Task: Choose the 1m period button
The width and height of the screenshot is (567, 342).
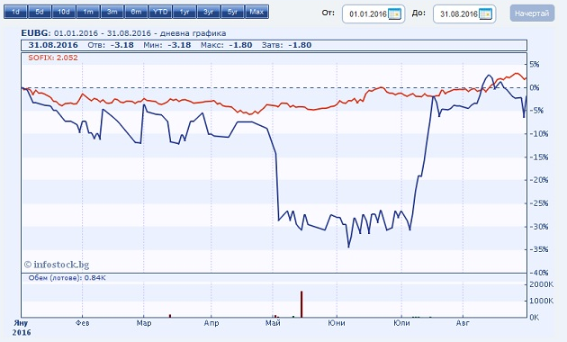Action: click(x=88, y=12)
